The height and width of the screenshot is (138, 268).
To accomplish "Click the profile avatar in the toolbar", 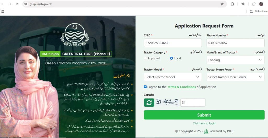I will click(261, 4).
